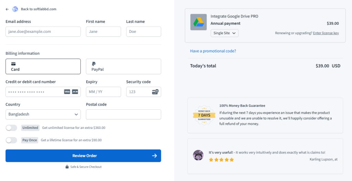352x181 pixels.
Task: Click the back arrow icon
Action: point(7,9)
